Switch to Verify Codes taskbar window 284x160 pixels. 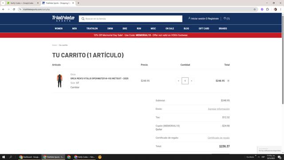pyautogui.click(x=84, y=157)
